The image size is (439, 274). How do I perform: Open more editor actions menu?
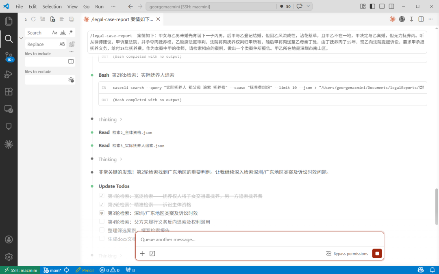click(430, 19)
